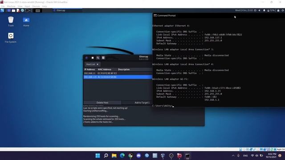Open the VirtualBox View menu
Viewport: 285px width, 160px height.
20,6
